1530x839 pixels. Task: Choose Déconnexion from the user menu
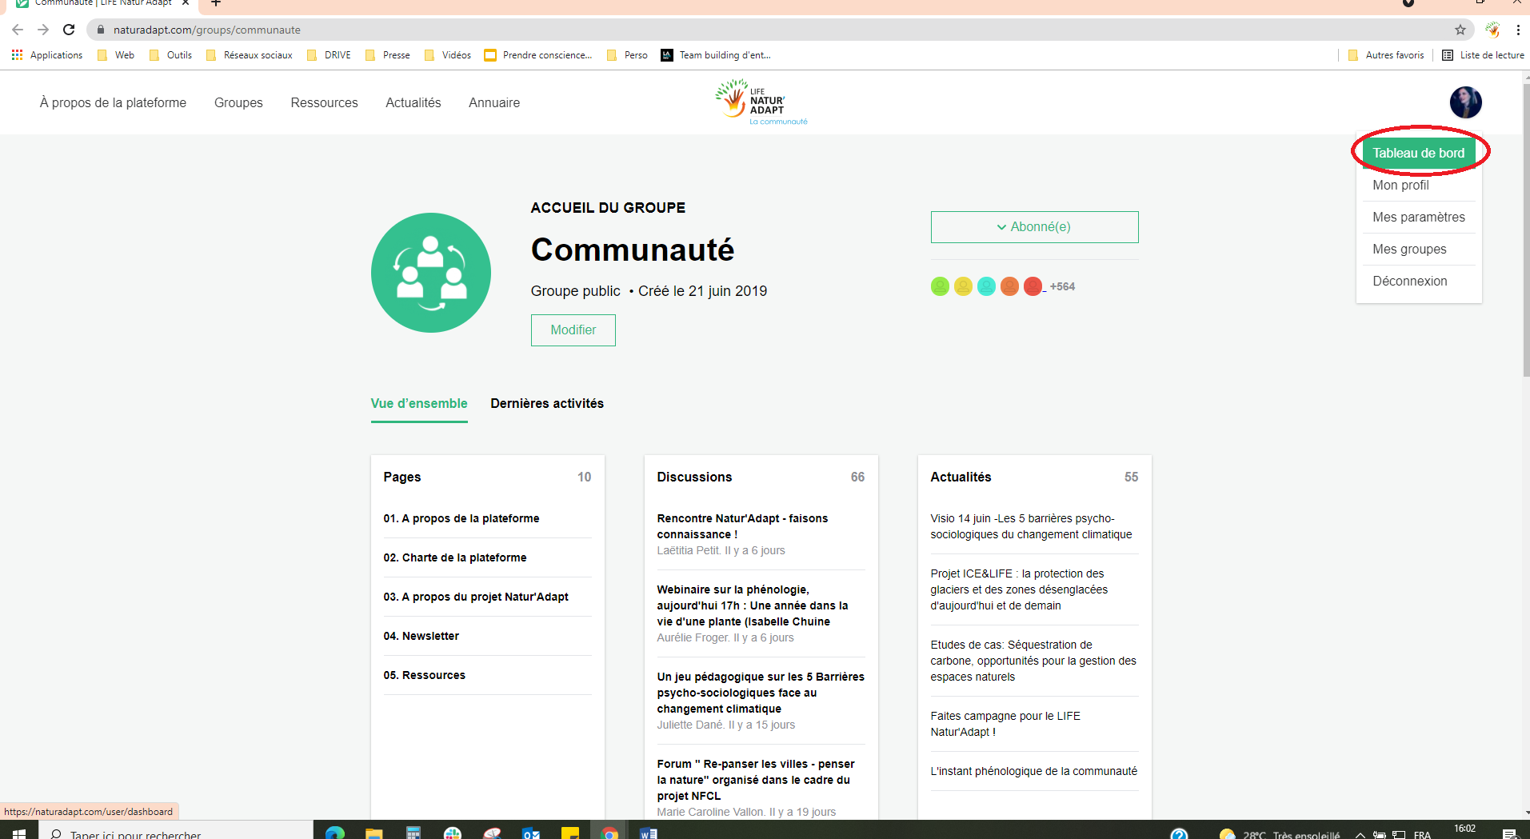(1409, 282)
